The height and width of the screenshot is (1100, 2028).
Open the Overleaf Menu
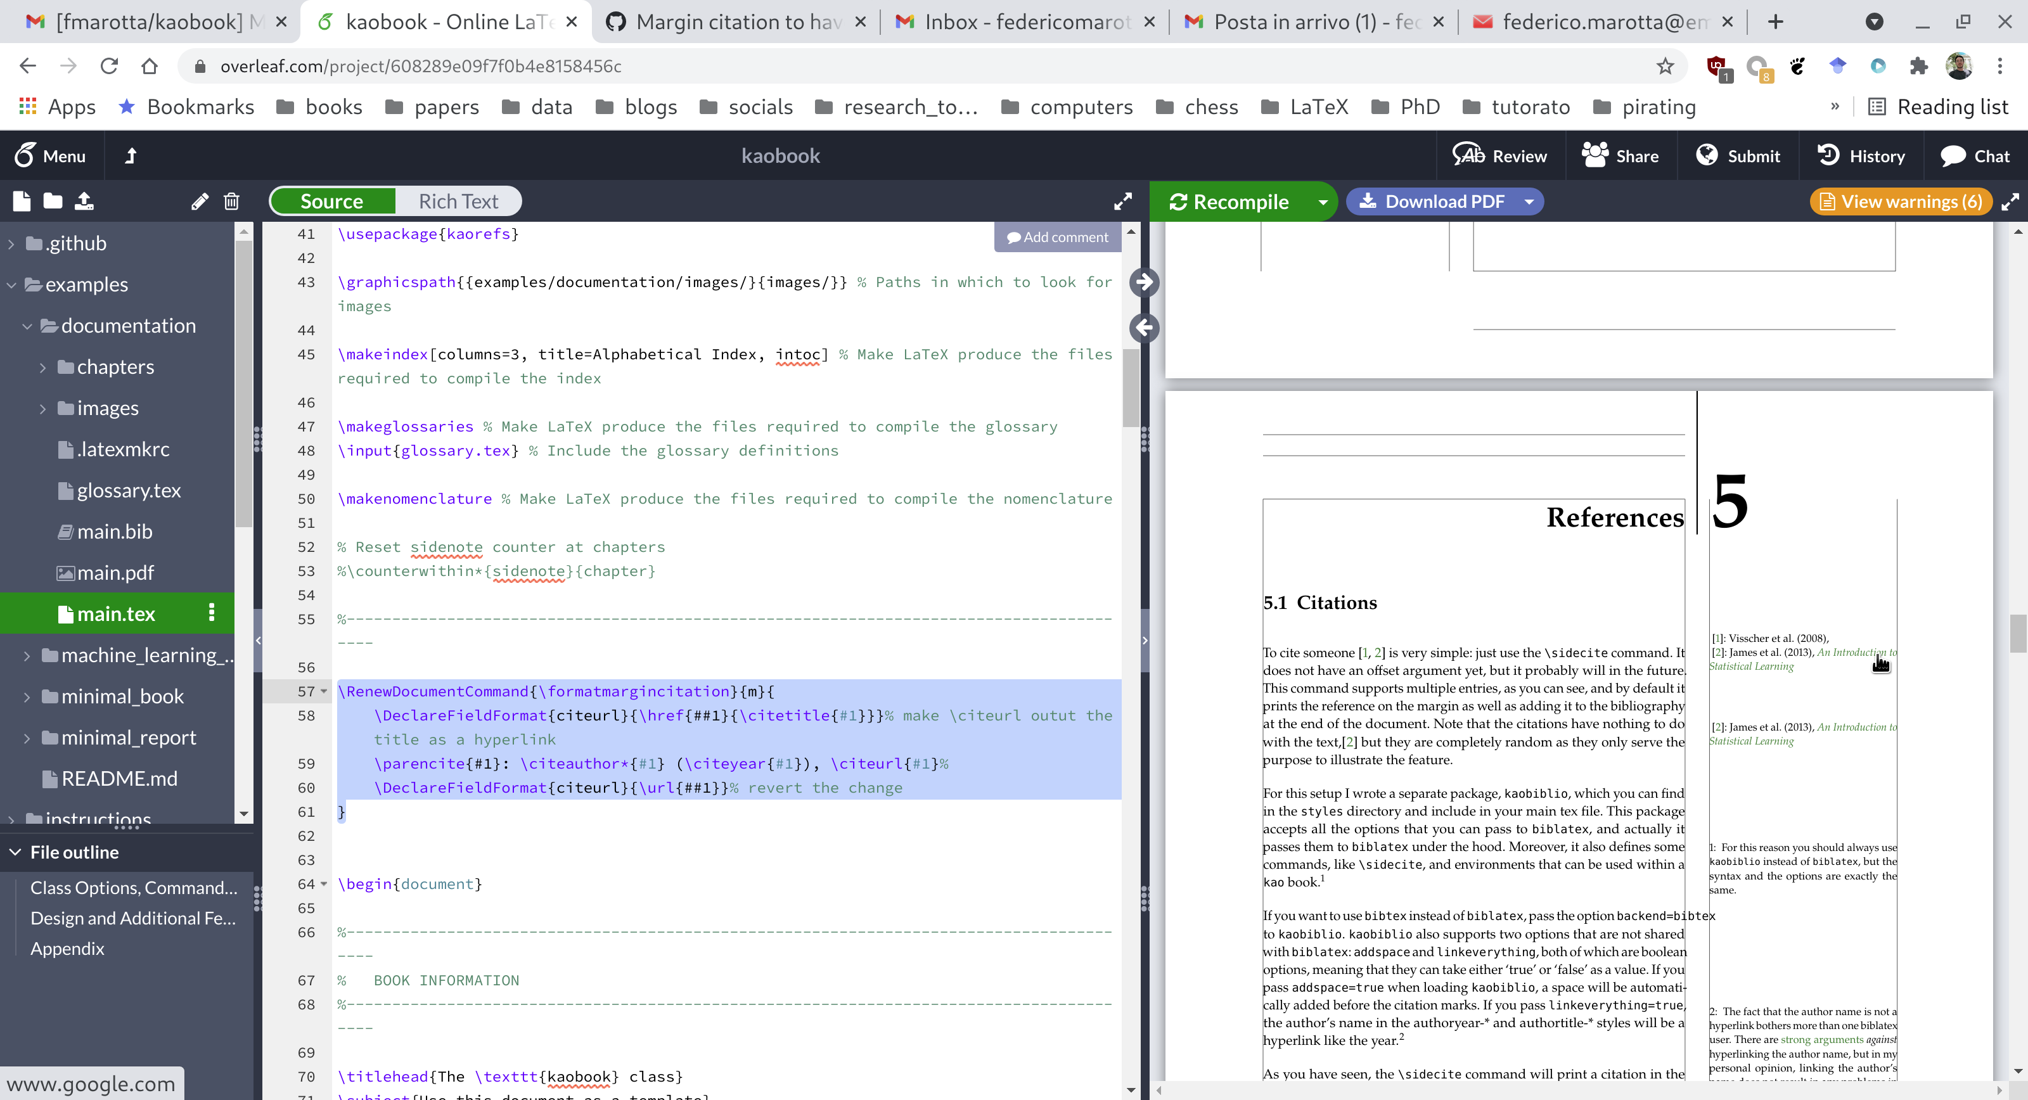click(51, 155)
